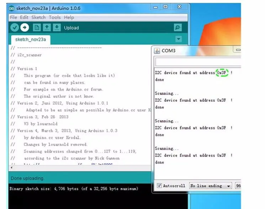The width and height of the screenshot is (265, 209).
Task: Create a new sketch with the New icon
Action: click(37, 27)
